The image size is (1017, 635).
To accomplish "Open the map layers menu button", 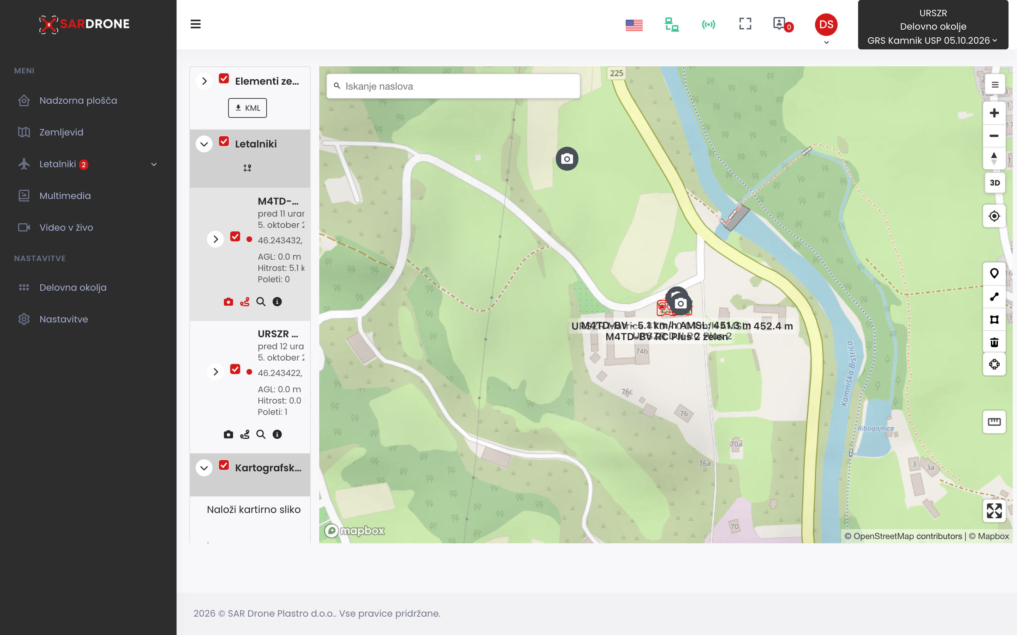I will click(995, 85).
